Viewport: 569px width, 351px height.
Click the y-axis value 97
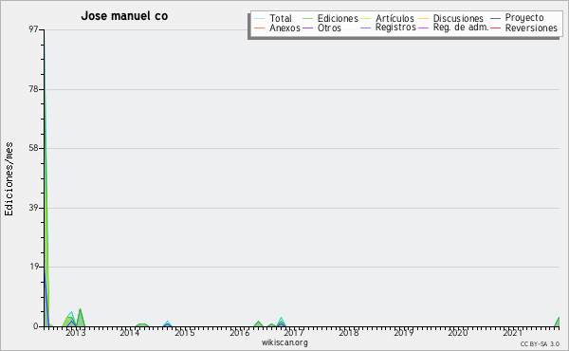point(33,29)
